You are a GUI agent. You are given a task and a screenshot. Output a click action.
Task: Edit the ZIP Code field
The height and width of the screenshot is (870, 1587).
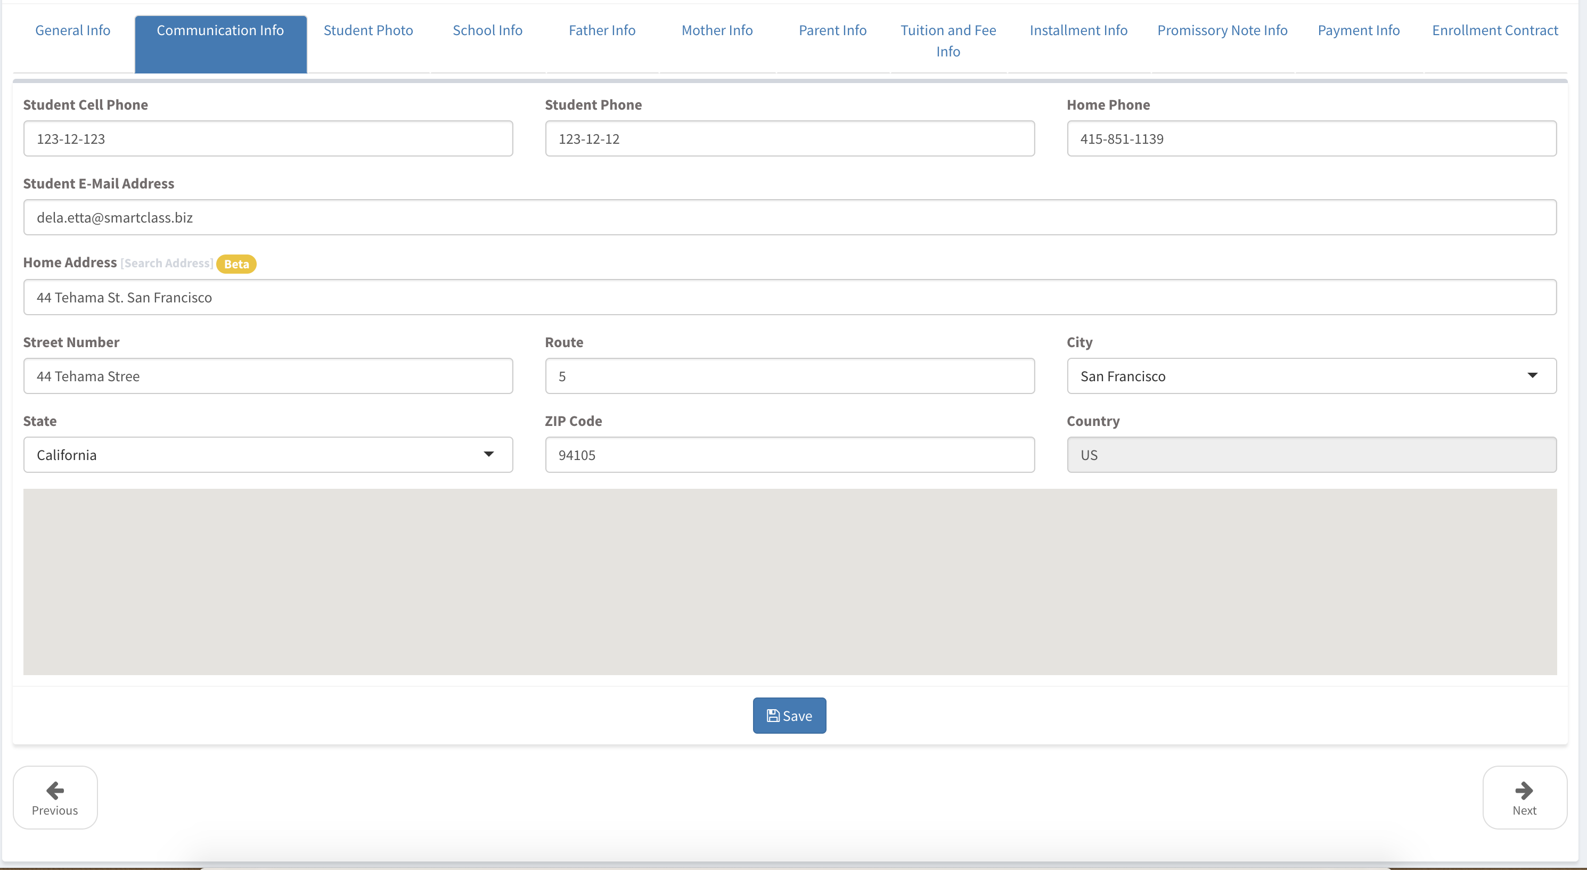[x=790, y=455]
